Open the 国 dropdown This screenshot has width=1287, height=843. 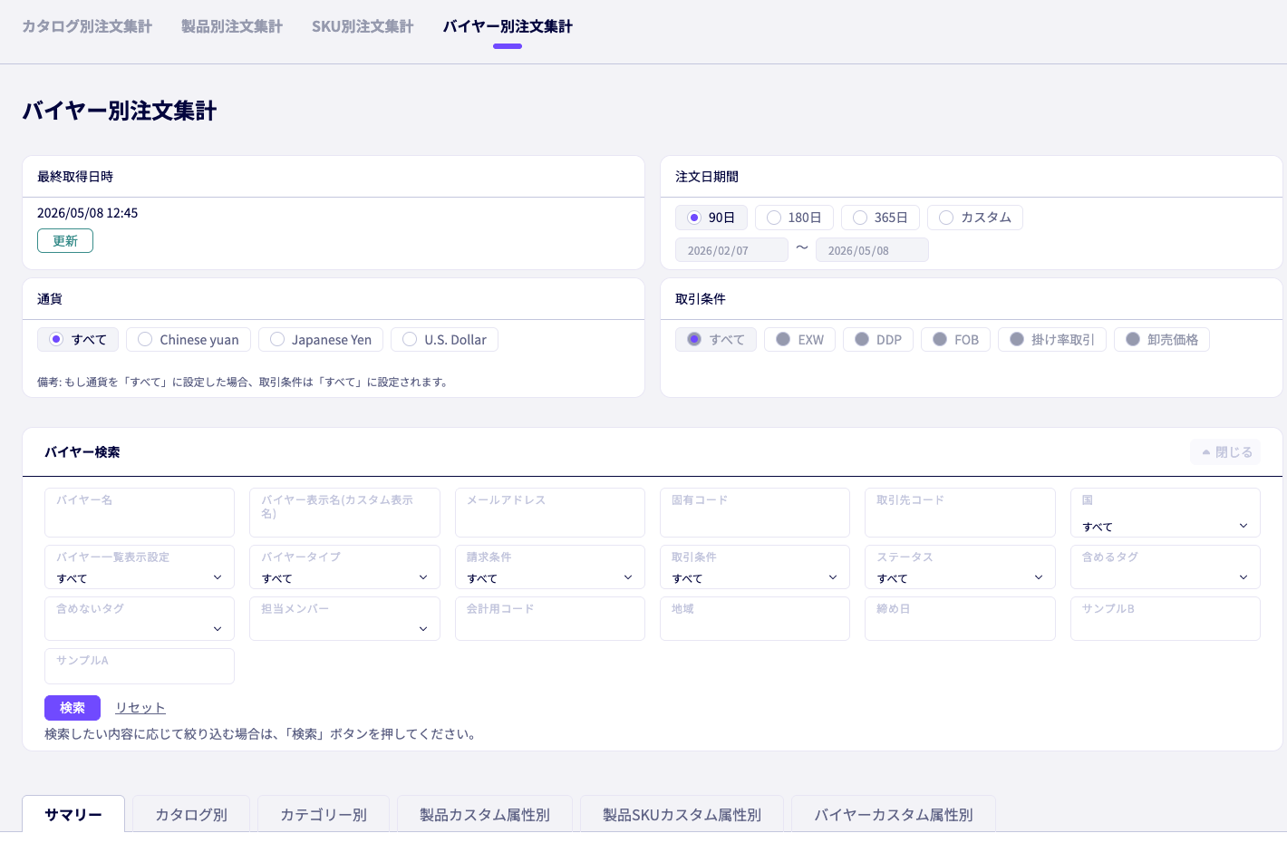(1166, 512)
